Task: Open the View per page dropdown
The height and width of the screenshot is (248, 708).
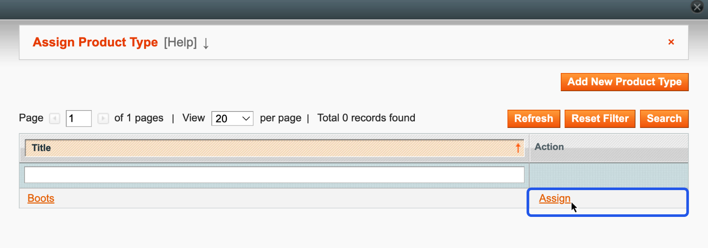Action: 232,118
